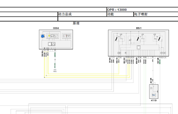Click the OPR : 13000 header text
This screenshot has height=114, width=178.
[117, 10]
